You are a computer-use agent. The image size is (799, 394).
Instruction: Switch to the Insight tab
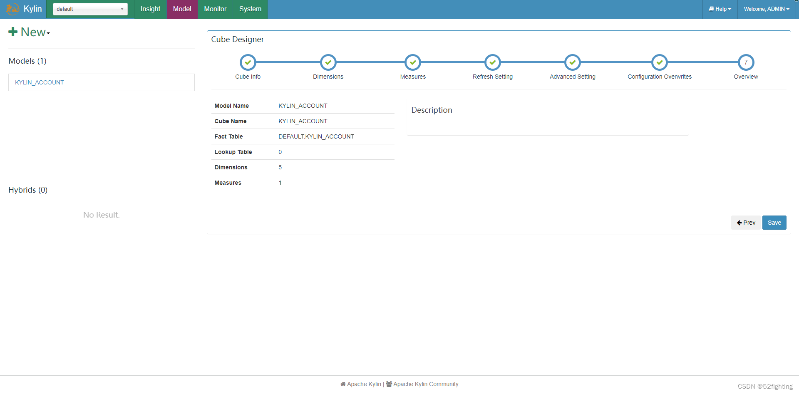[150, 9]
